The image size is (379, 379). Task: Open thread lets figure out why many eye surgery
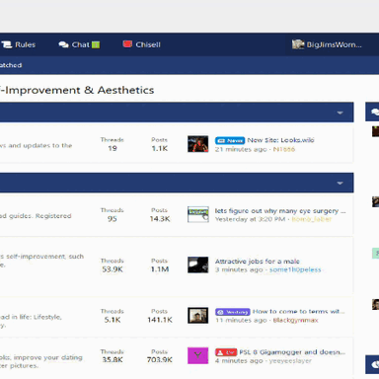(x=280, y=211)
